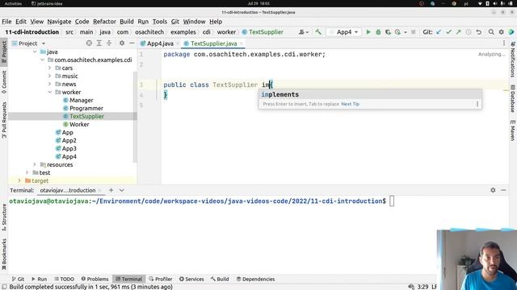The height and width of the screenshot is (290, 517).
Task: Open the Navigate menu
Action: (x=59, y=22)
